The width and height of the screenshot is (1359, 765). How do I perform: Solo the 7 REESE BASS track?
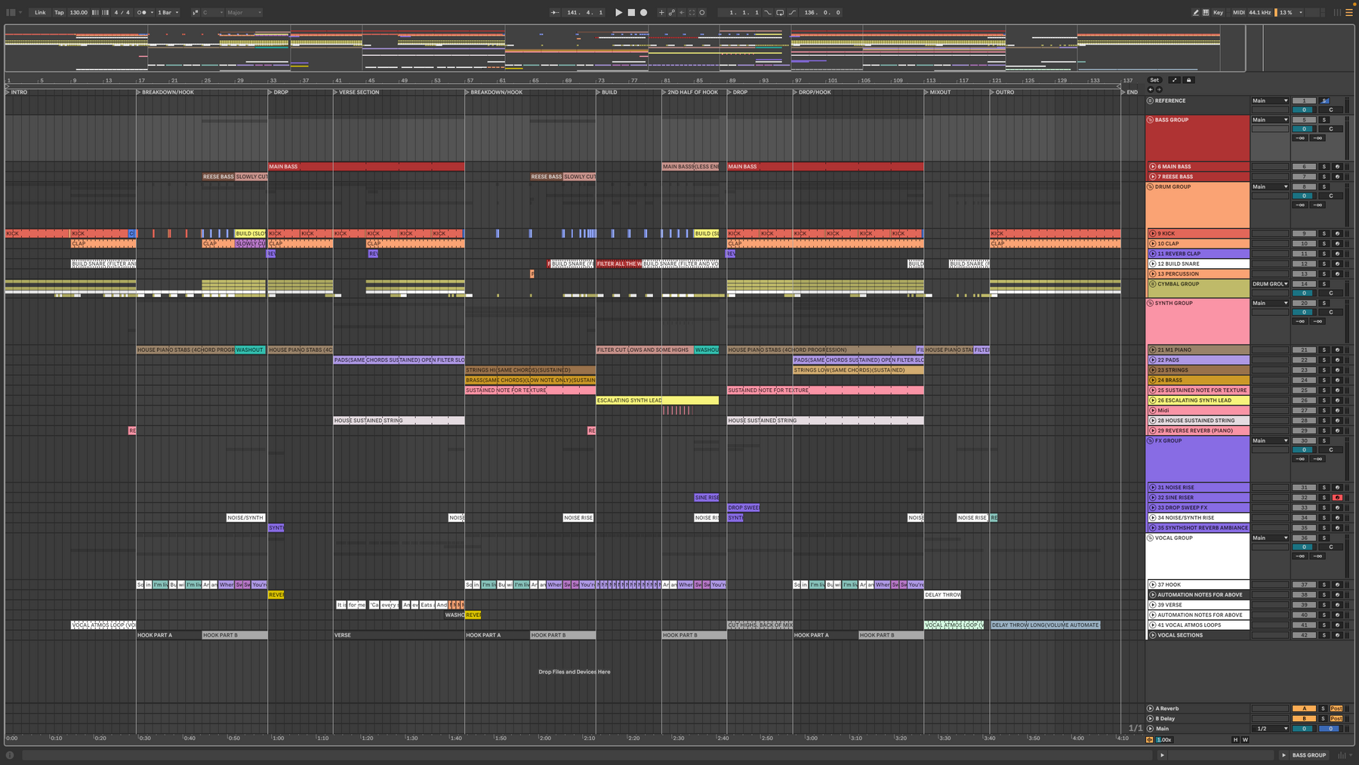point(1324,176)
